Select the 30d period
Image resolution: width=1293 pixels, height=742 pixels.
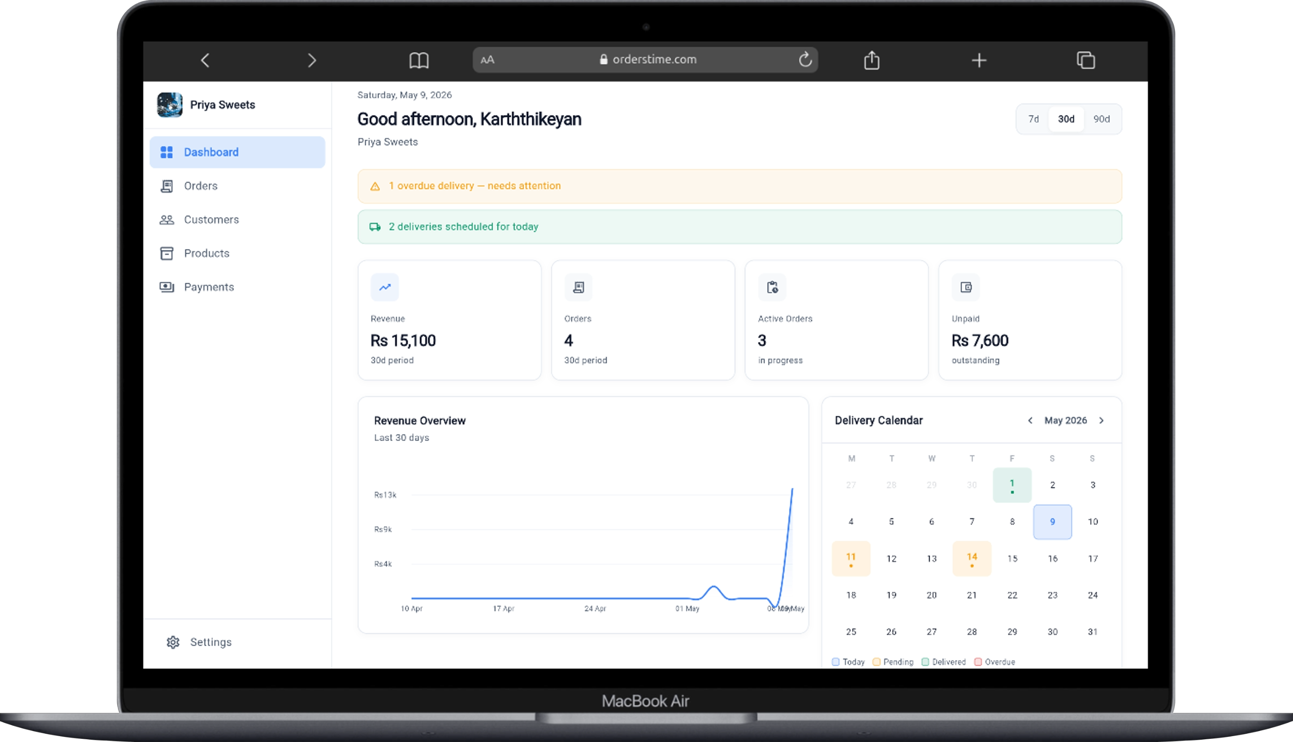[x=1066, y=119]
